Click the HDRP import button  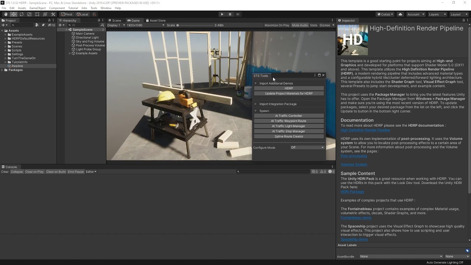pos(289,88)
